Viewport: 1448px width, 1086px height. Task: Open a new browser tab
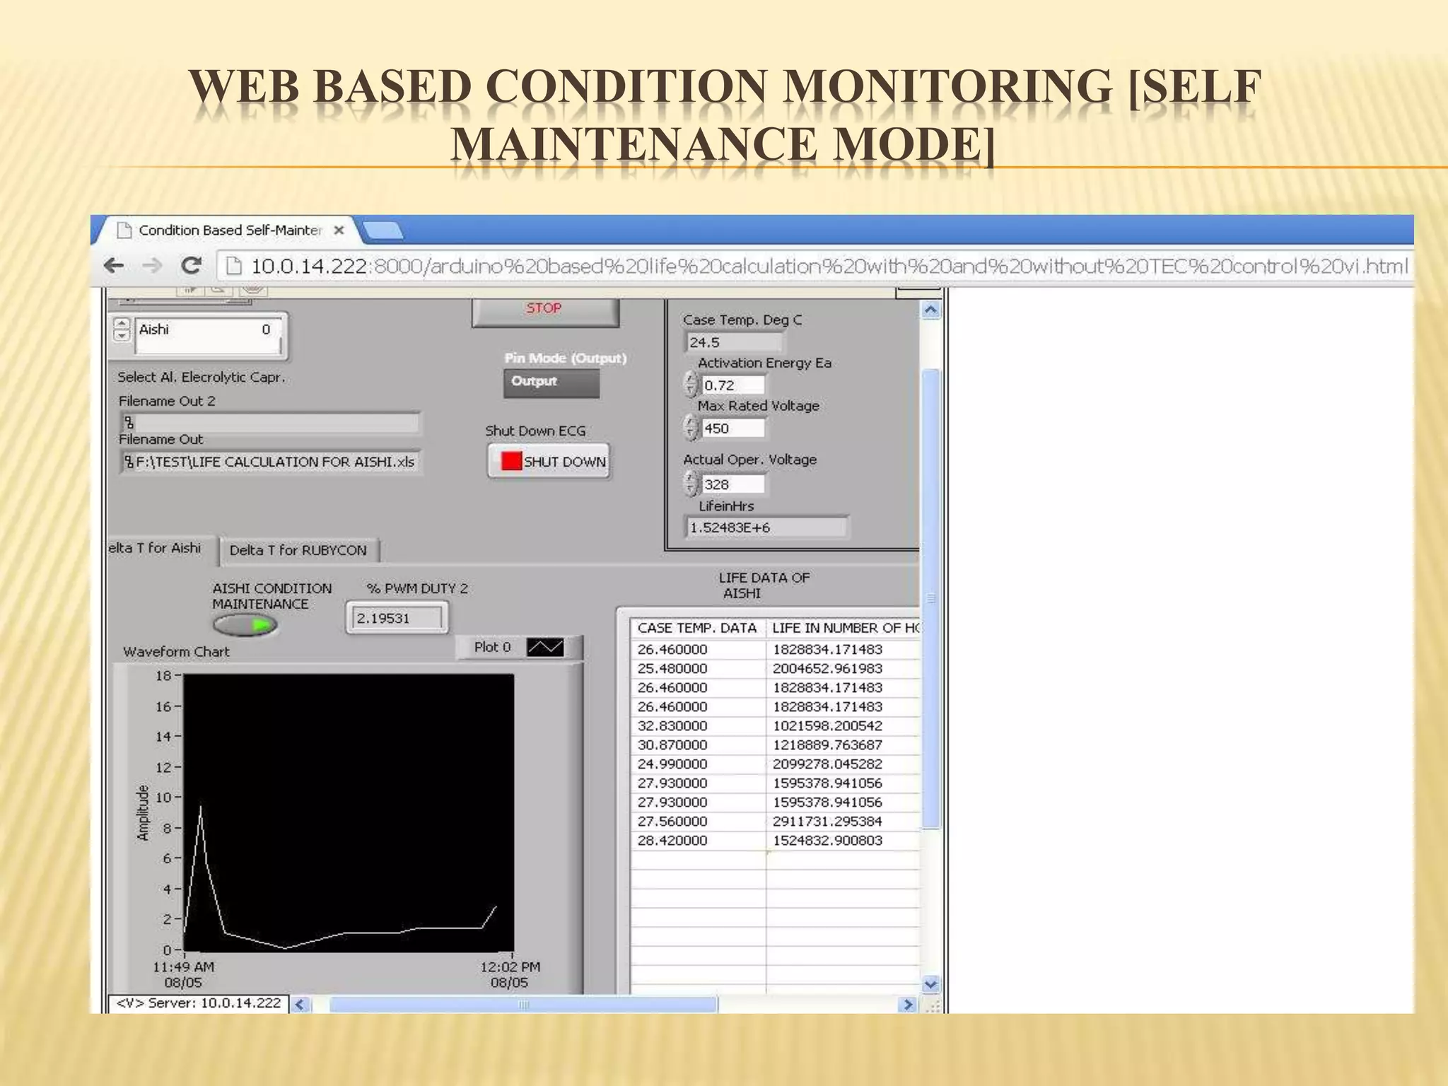coord(383,230)
